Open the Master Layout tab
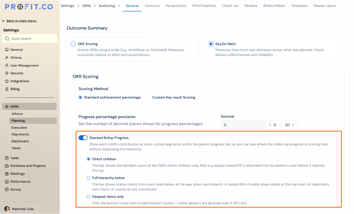This screenshot has height=214, width=354. (x=325, y=6)
